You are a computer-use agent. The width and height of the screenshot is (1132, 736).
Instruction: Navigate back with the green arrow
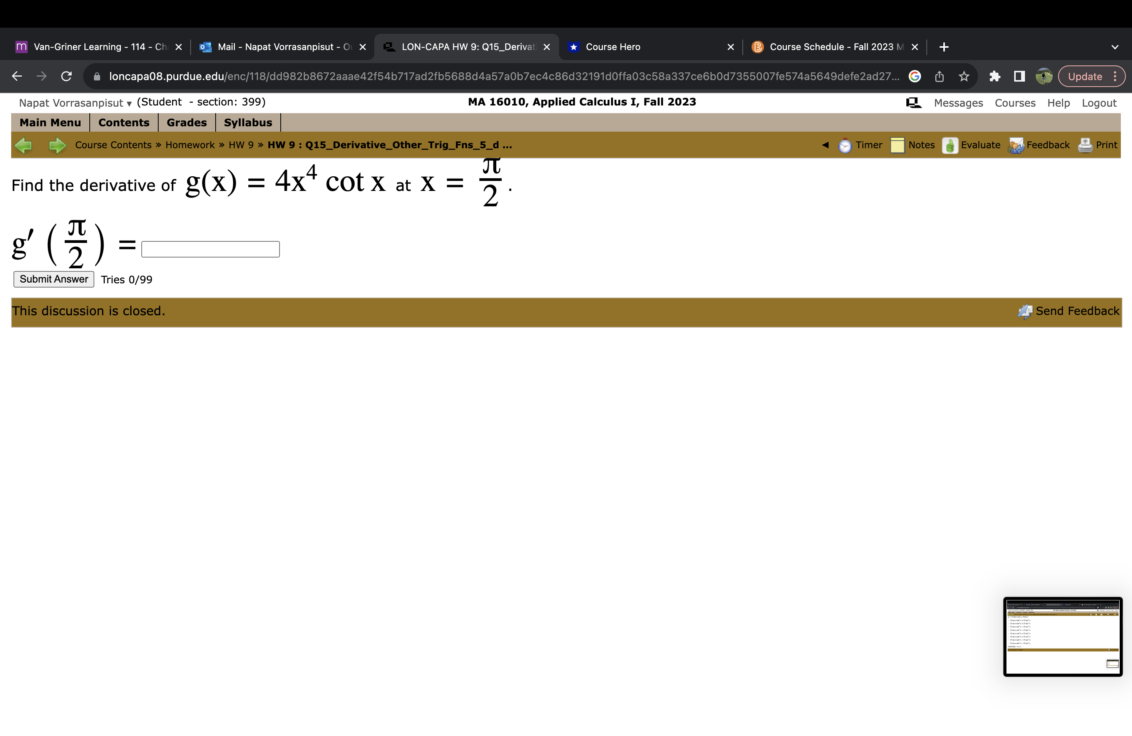click(24, 145)
